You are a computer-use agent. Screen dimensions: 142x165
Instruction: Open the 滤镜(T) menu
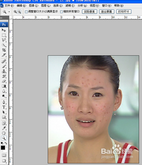[x=70, y=6]
